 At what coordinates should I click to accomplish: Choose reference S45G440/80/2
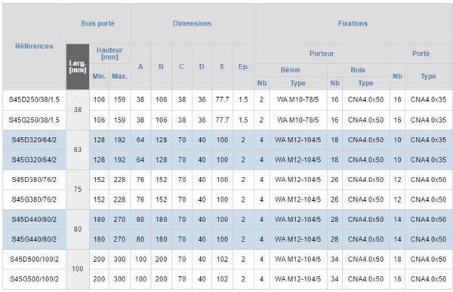(x=34, y=239)
